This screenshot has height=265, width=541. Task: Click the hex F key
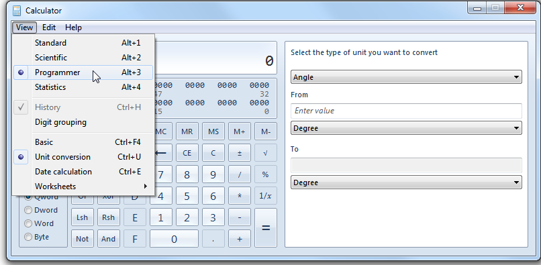click(135, 239)
